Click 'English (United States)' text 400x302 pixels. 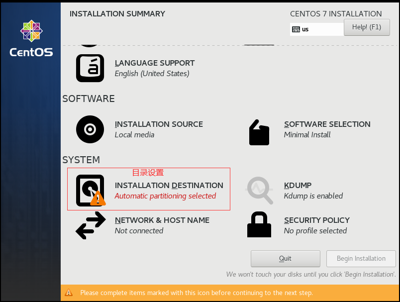pos(152,74)
